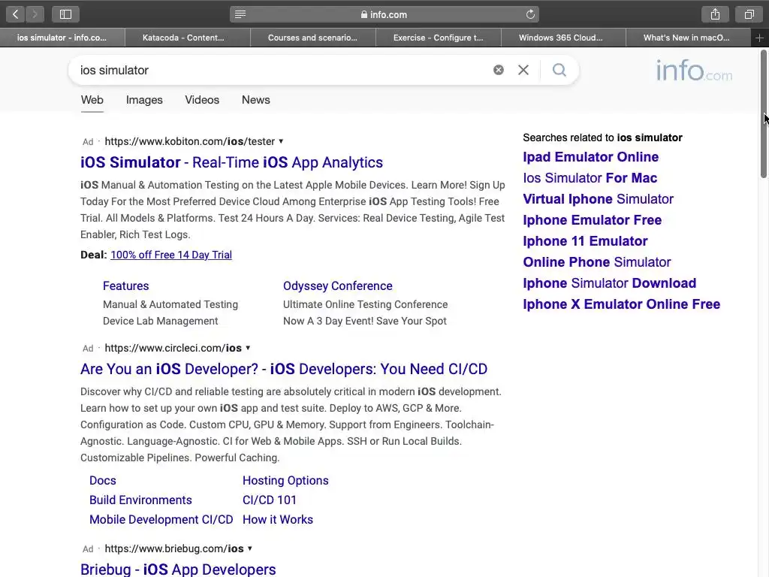Clear search text with the circled x
The height and width of the screenshot is (577, 769).
499,70
